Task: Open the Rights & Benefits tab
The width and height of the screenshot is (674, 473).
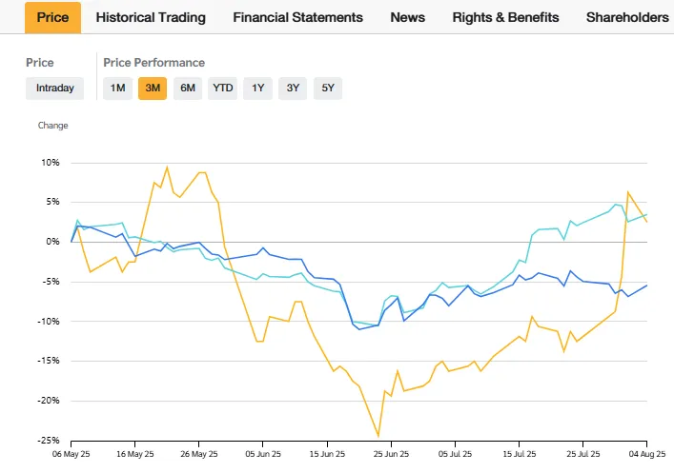Action: coord(505,17)
